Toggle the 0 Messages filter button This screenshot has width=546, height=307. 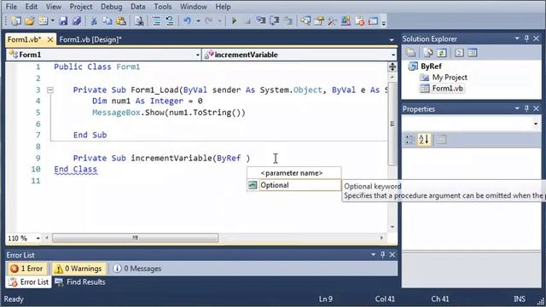pyautogui.click(x=137, y=269)
